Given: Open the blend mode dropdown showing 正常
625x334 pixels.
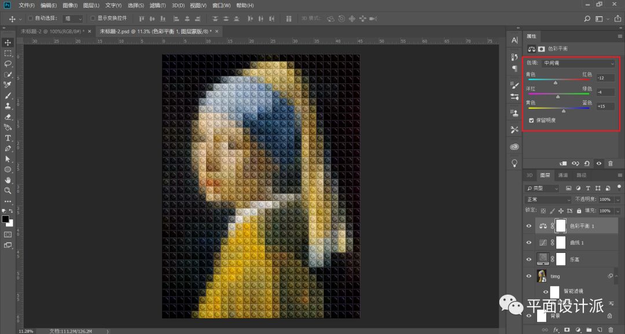Looking at the screenshot, I should 547,199.
